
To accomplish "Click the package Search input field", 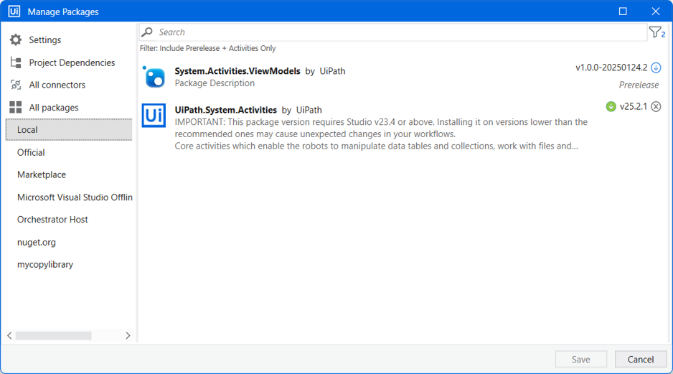I will pos(393,32).
